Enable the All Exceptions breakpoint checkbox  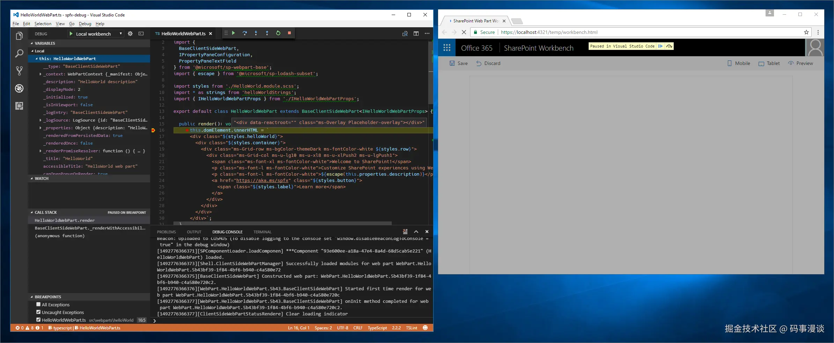click(38, 304)
